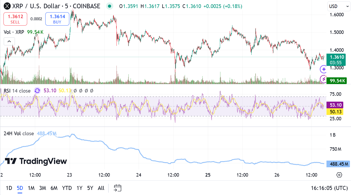The width and height of the screenshot is (351, 195).
Task: Click the purple sparkle icon on price scale
Action: 324,69
